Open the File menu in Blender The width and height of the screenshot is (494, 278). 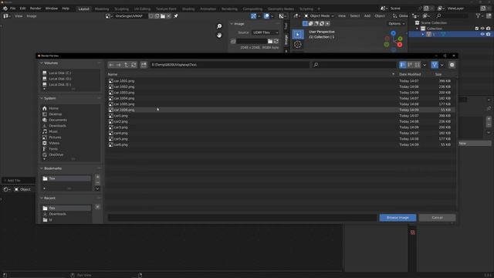pyautogui.click(x=12, y=8)
